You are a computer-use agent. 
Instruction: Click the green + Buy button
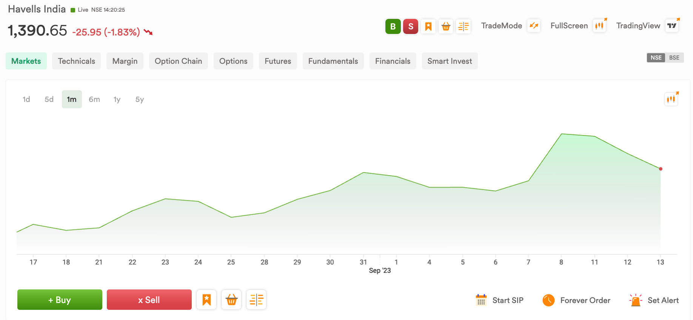pyautogui.click(x=60, y=300)
